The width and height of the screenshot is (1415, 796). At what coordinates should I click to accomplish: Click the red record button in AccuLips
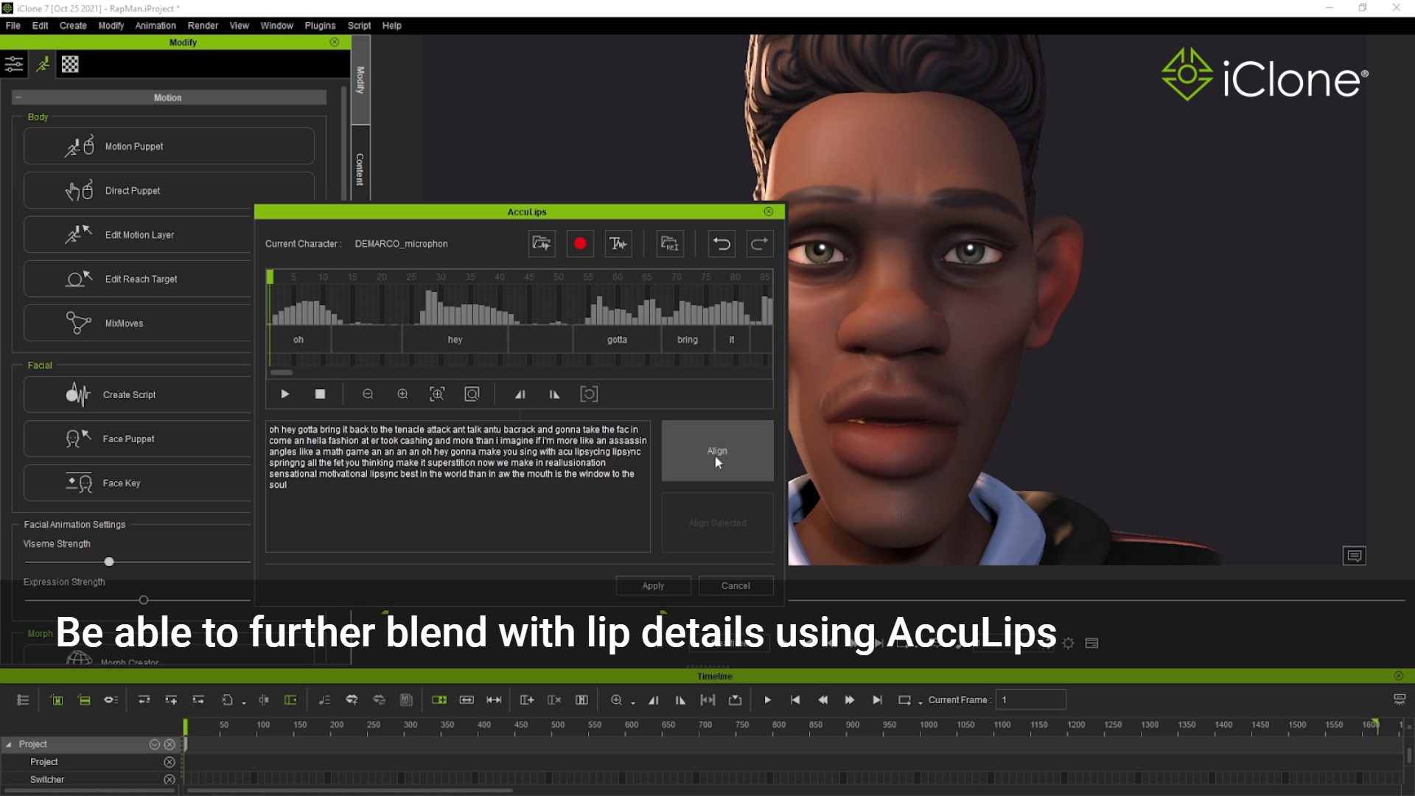(x=580, y=243)
